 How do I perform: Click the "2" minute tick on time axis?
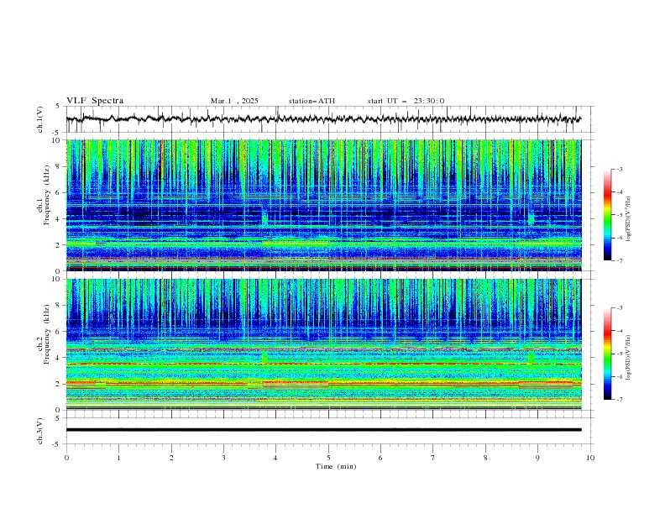coord(171,458)
